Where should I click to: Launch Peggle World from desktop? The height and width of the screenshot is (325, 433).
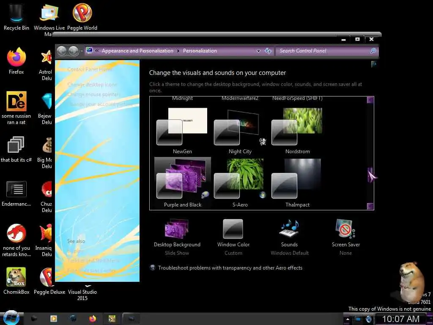click(82, 17)
